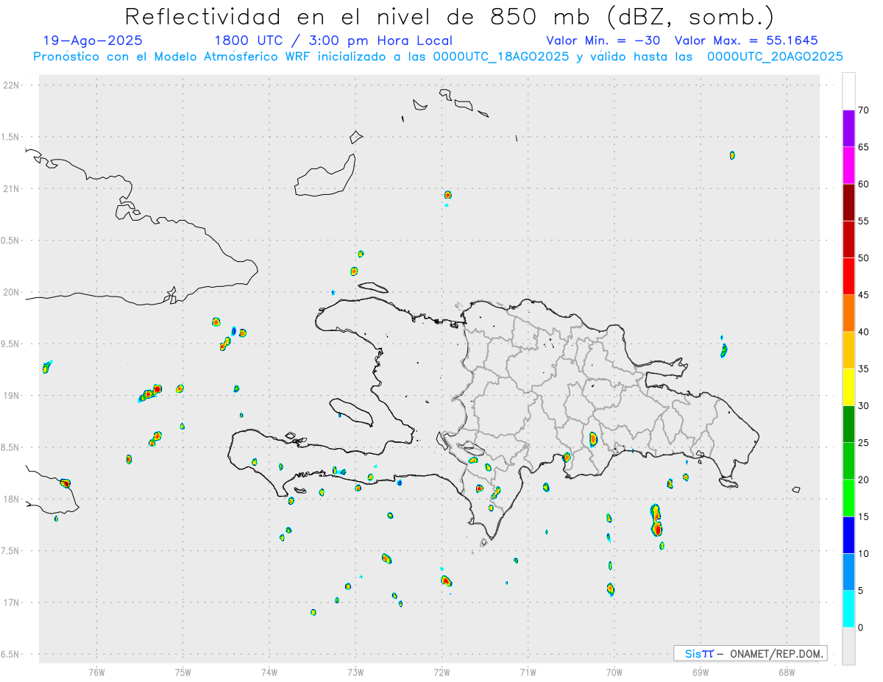
Task: Click the colorbar label '55'
Action: pos(863,221)
